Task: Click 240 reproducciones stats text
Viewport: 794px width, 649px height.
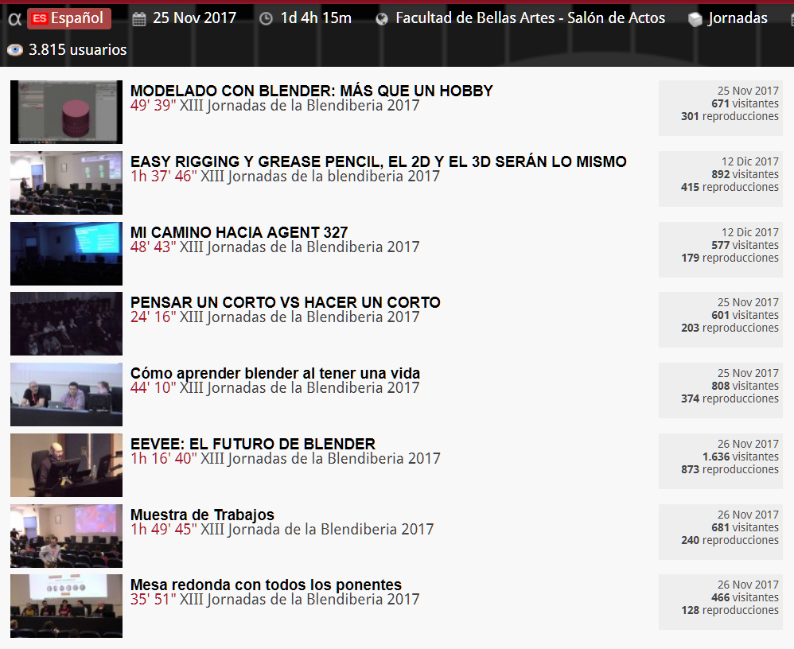Action: tap(730, 540)
